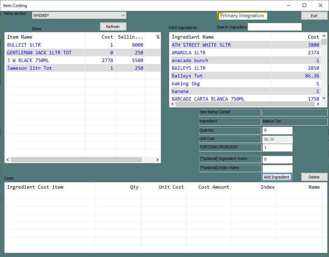329x257 pixels.
Task: Click the Unit Cost column header in Costs
Action: coord(163,187)
